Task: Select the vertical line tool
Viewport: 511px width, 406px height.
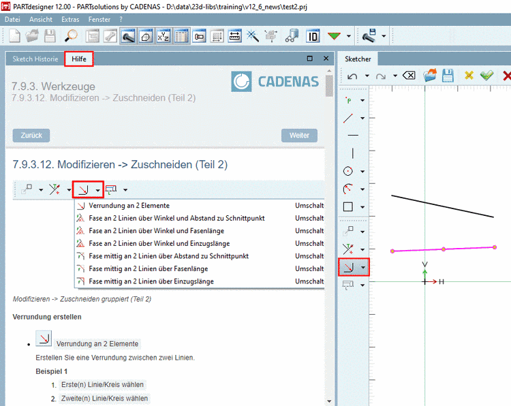Action: coord(353,153)
